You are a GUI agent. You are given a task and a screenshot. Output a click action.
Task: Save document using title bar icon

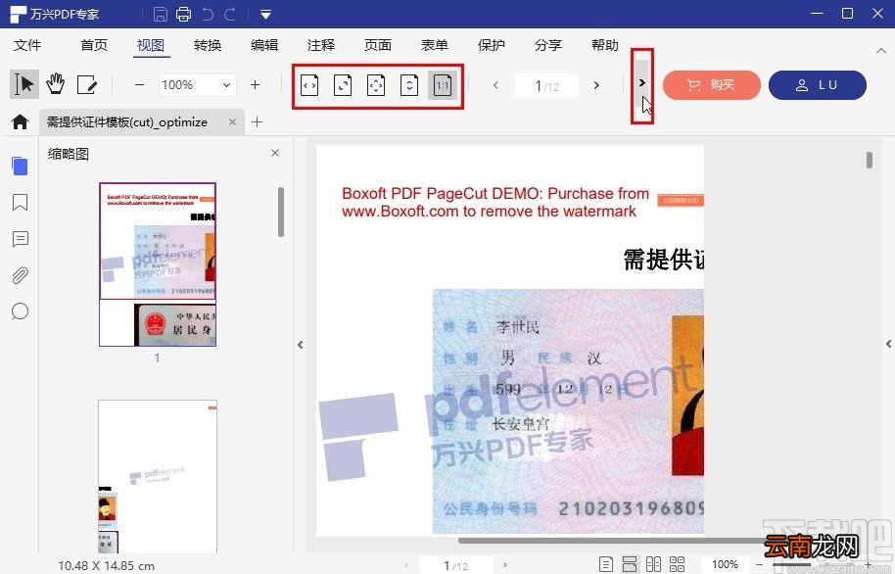161,14
